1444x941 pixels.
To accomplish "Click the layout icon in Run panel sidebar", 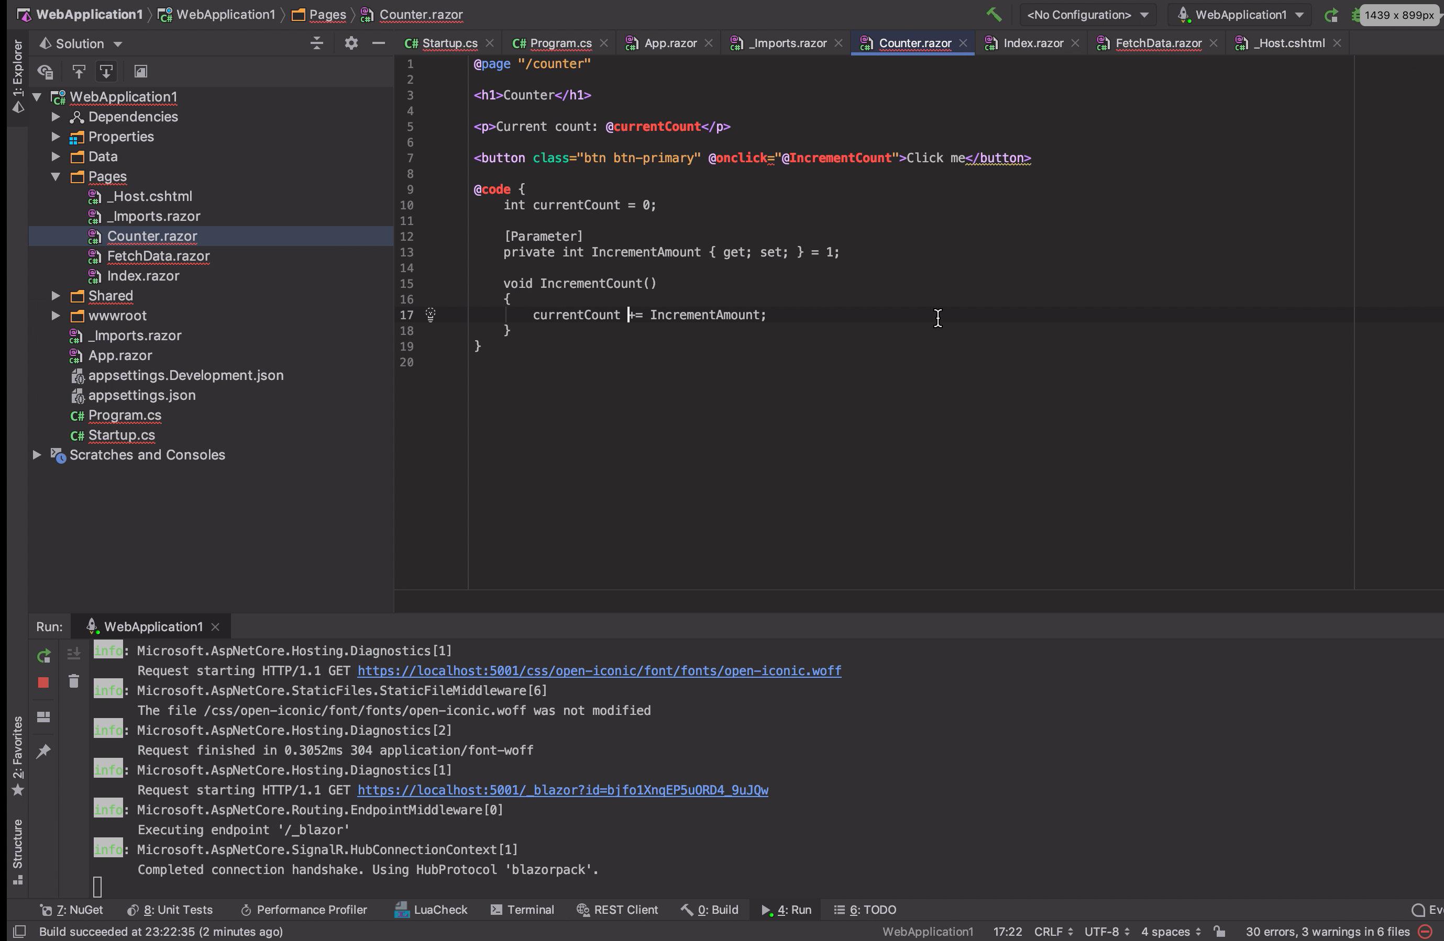I will coord(43,718).
